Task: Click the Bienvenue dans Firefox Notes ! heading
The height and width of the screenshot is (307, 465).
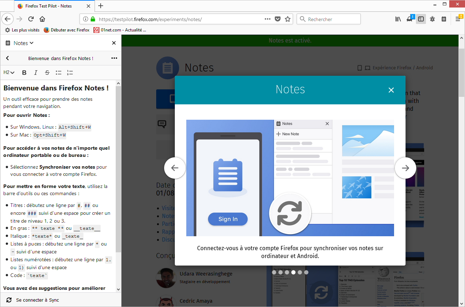Action: [x=56, y=88]
